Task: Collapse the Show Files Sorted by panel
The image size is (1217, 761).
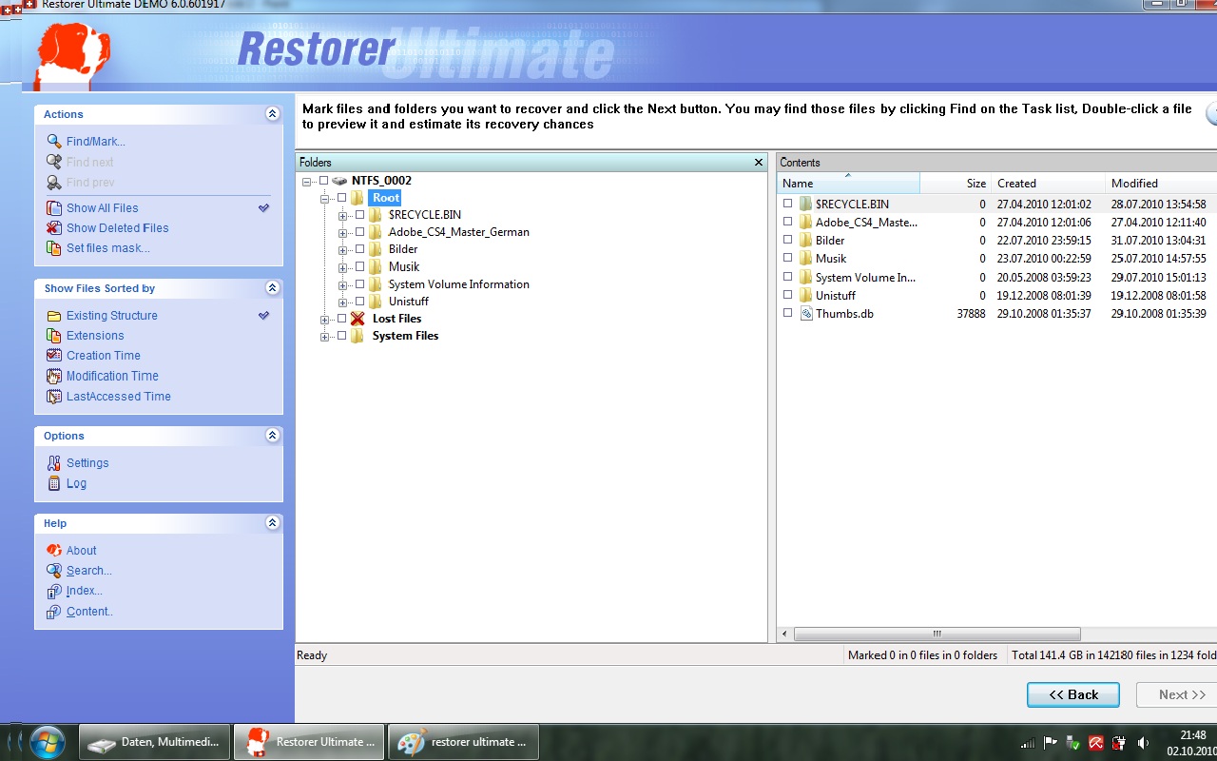Action: (x=272, y=288)
